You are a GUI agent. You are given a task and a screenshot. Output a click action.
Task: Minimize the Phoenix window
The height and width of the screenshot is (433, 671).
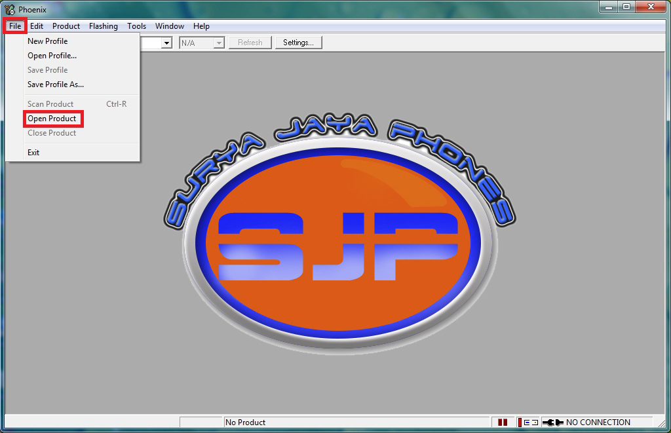(x=609, y=7)
